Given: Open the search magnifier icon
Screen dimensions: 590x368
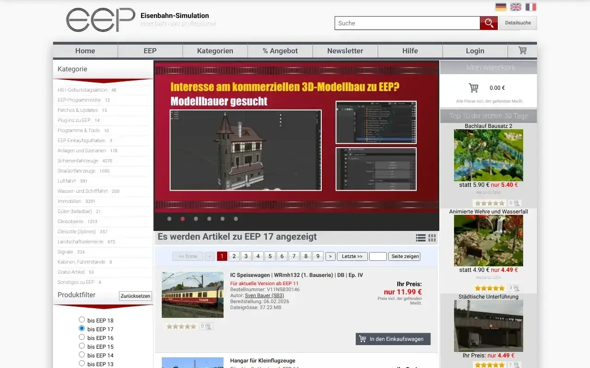Looking at the screenshot, I should [x=489, y=23].
